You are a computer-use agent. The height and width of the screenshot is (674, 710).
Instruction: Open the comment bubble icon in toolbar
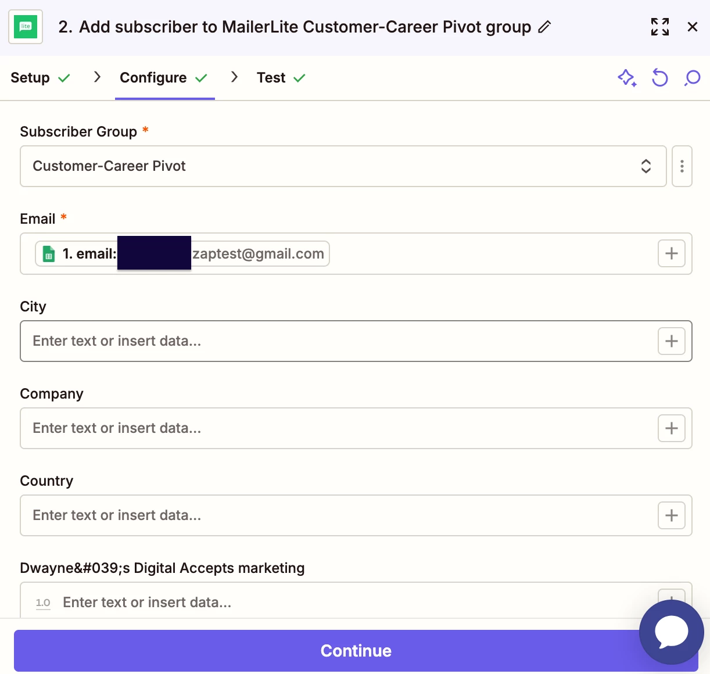click(x=693, y=78)
